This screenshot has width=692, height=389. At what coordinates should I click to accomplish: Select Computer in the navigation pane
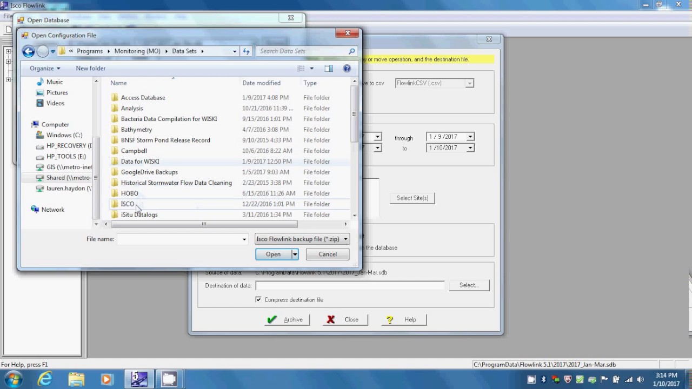(55, 125)
